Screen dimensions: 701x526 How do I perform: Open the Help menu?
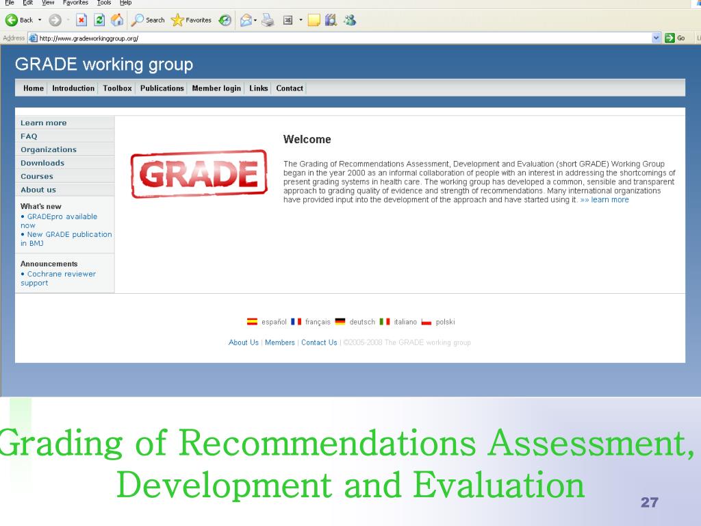126,3
